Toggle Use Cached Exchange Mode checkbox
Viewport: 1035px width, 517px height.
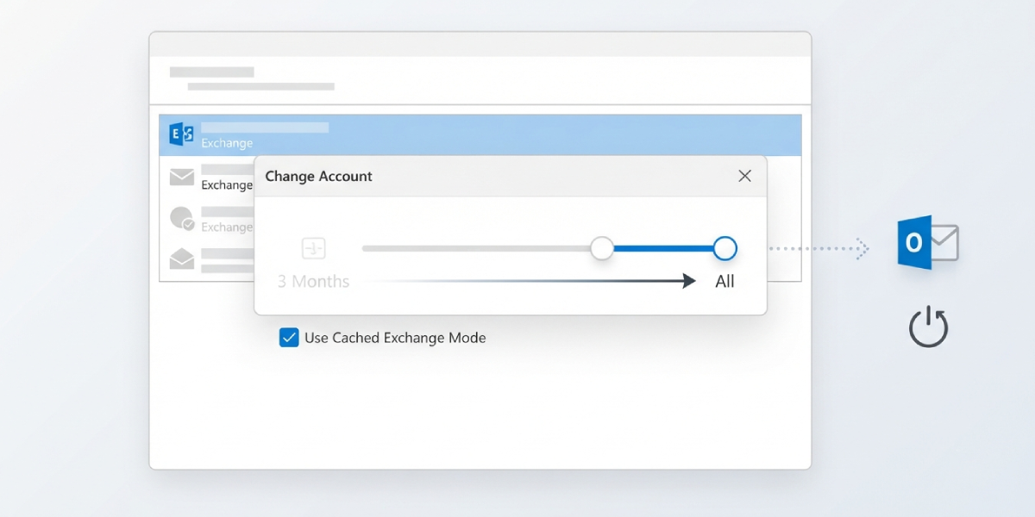click(x=289, y=338)
